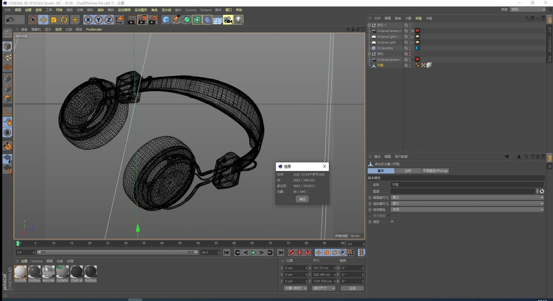Open the cube primitive object tool
This screenshot has width=553, height=301.
coord(166,20)
